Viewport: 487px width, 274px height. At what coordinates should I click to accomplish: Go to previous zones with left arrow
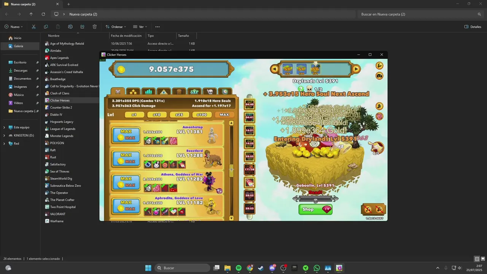[x=274, y=69]
